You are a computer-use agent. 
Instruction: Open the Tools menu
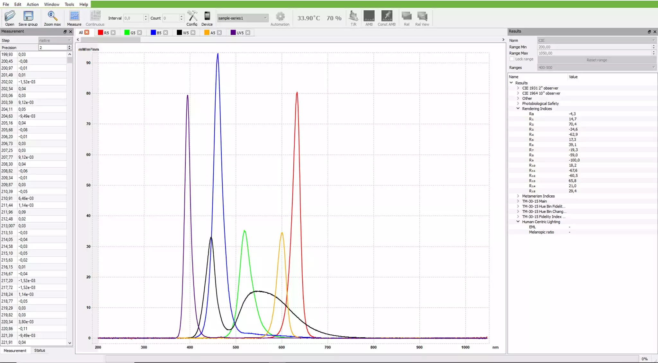[x=69, y=4]
